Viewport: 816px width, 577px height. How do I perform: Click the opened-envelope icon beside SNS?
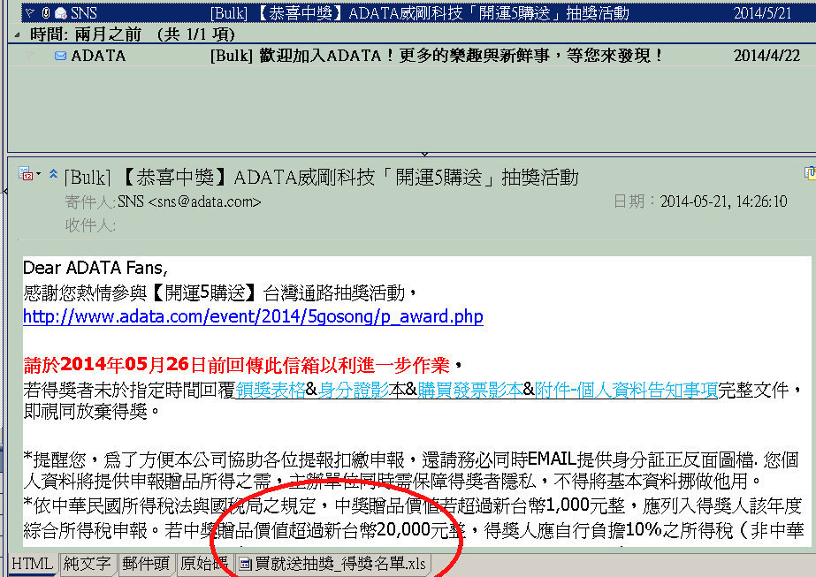tap(60, 12)
